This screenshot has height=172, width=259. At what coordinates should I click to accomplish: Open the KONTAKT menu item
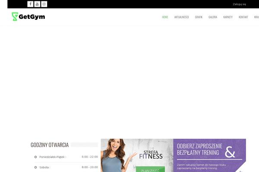[243, 17]
